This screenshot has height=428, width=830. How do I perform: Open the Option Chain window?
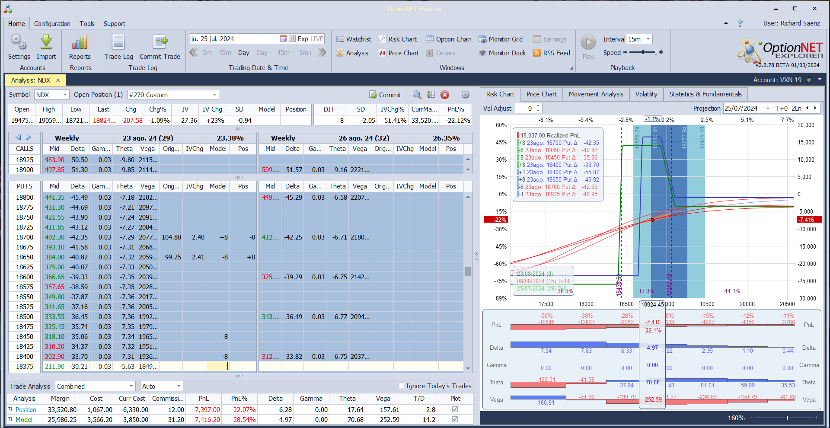pyautogui.click(x=449, y=39)
